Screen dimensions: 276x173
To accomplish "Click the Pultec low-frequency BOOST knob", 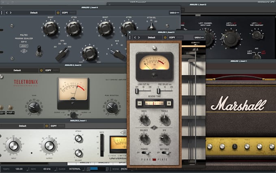I will tap(51, 28).
